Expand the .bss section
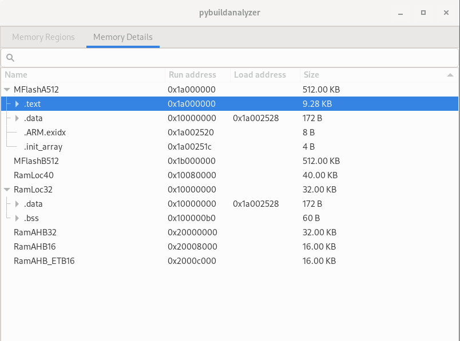Screen dimensions: 460x341 (x=17, y=218)
